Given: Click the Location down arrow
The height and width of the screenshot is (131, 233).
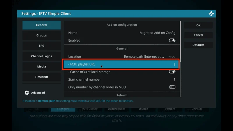Looking at the screenshot, I should click(170, 57).
